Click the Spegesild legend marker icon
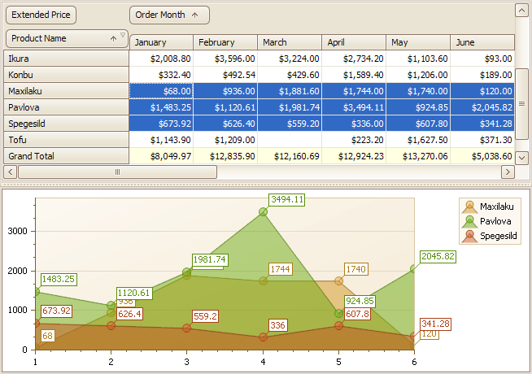This screenshot has width=532, height=374. tap(469, 236)
